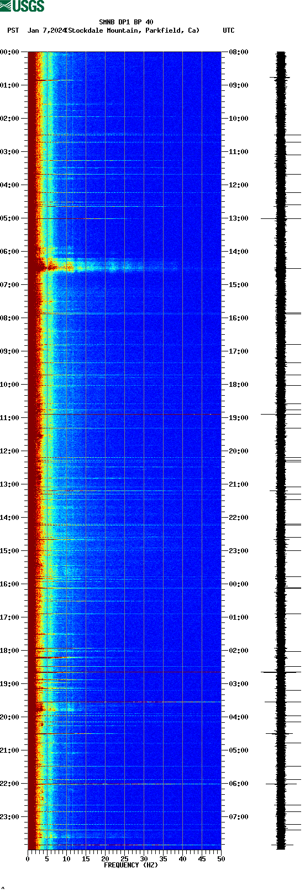The width and height of the screenshot is (305, 894).
Task: Click the 01:00 PST time label
Action: [10, 85]
